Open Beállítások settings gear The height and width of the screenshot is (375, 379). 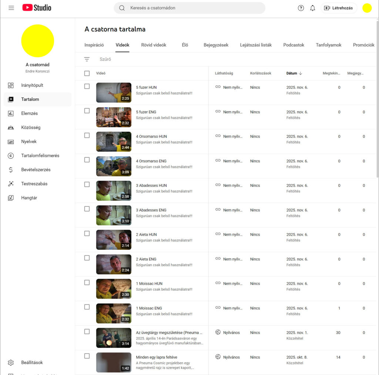coord(11,362)
